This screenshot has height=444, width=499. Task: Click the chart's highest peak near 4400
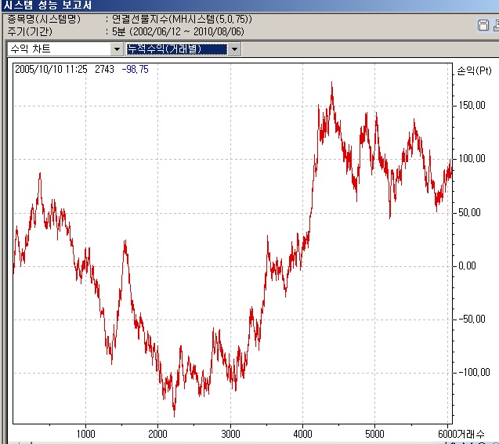(x=331, y=83)
